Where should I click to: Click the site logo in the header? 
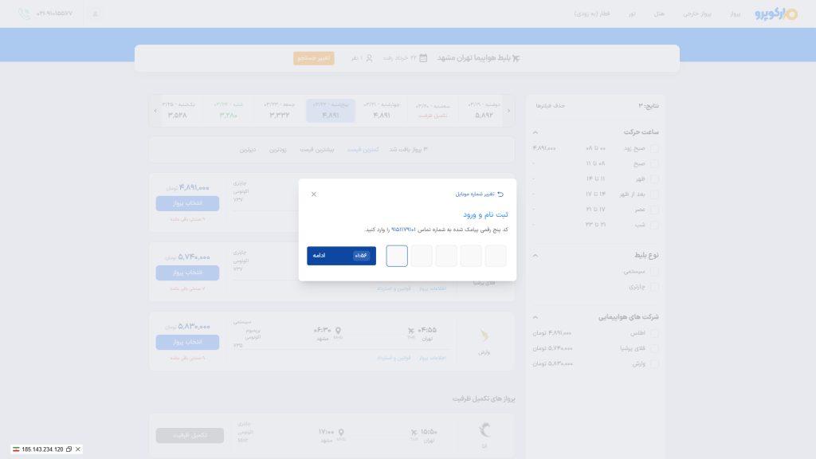coord(776,14)
